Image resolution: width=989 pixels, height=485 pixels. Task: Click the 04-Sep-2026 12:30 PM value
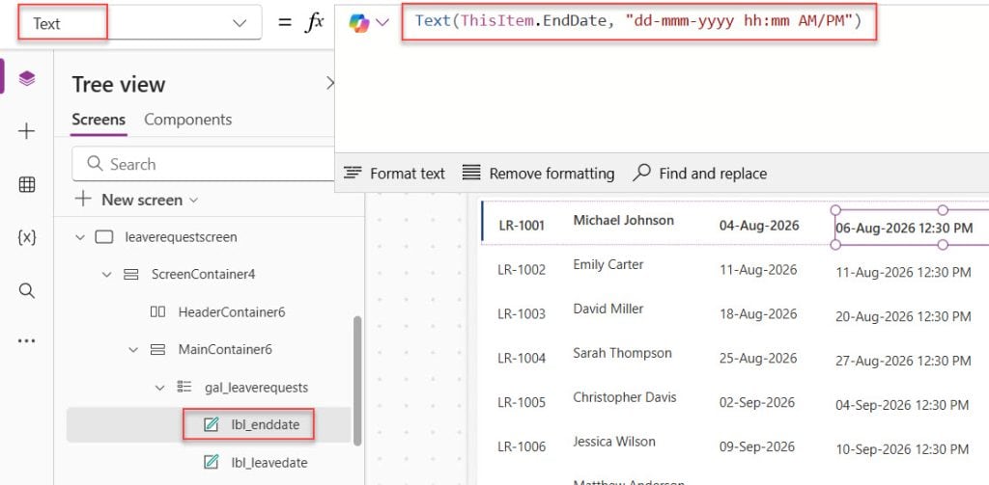[902, 405]
